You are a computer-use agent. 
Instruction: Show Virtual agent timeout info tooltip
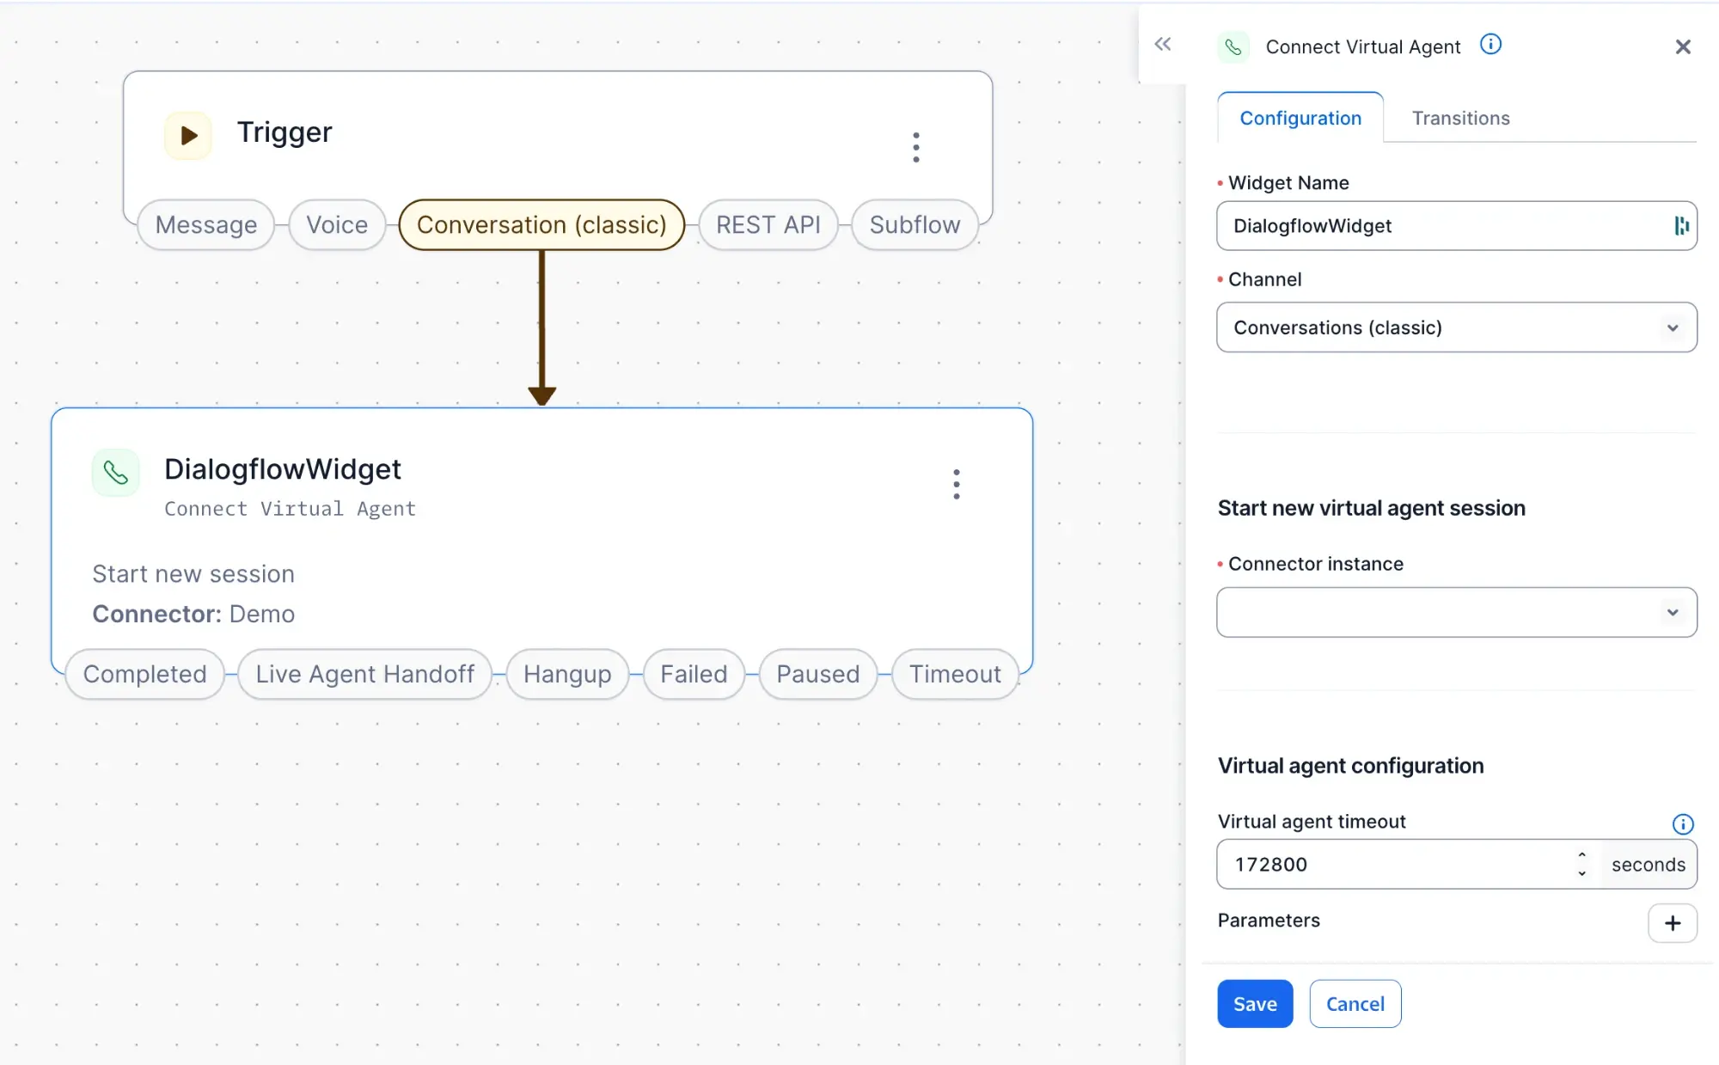click(x=1683, y=823)
